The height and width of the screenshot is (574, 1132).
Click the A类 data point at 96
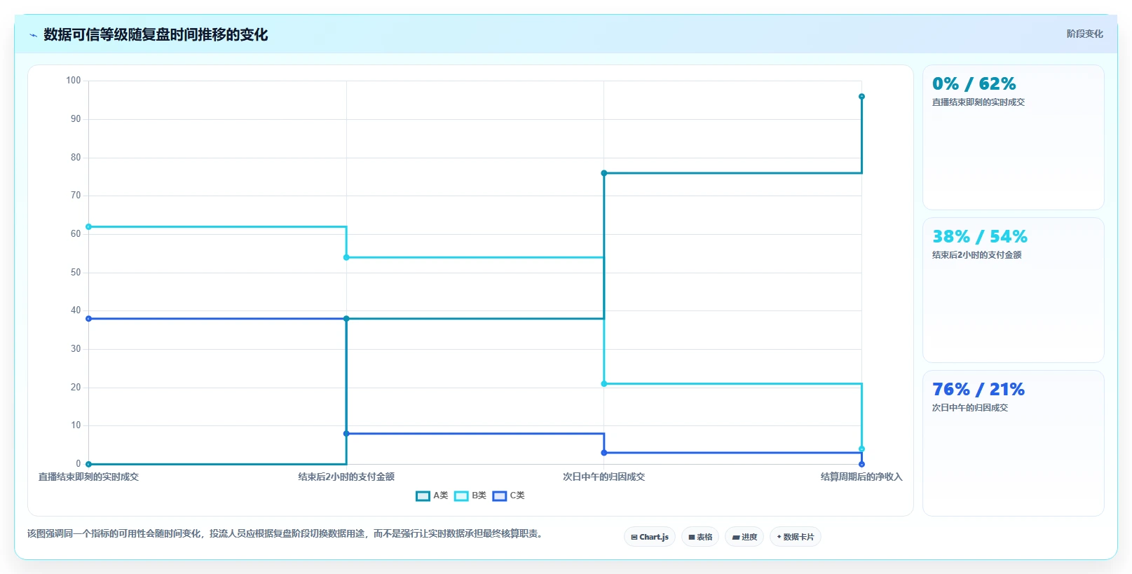point(861,97)
